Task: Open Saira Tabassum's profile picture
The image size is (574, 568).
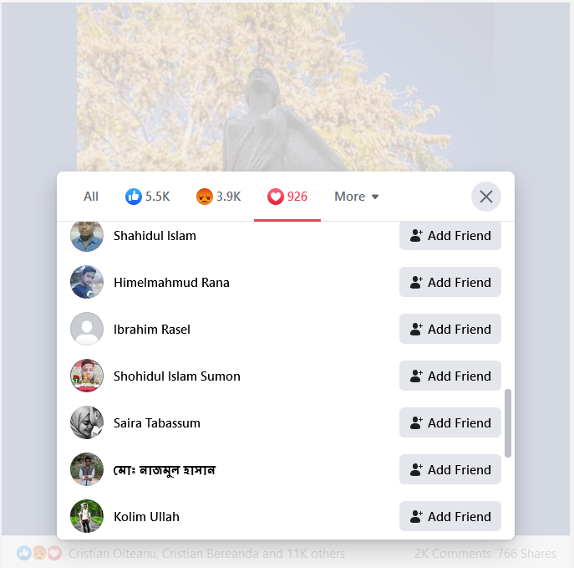Action: coord(87,423)
